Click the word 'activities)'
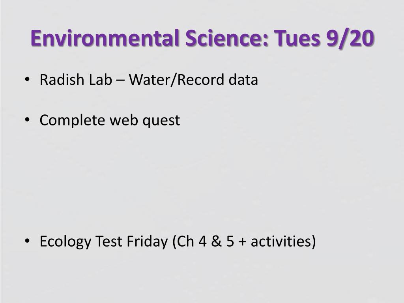The height and width of the screenshot is (303, 404). coord(283,242)
